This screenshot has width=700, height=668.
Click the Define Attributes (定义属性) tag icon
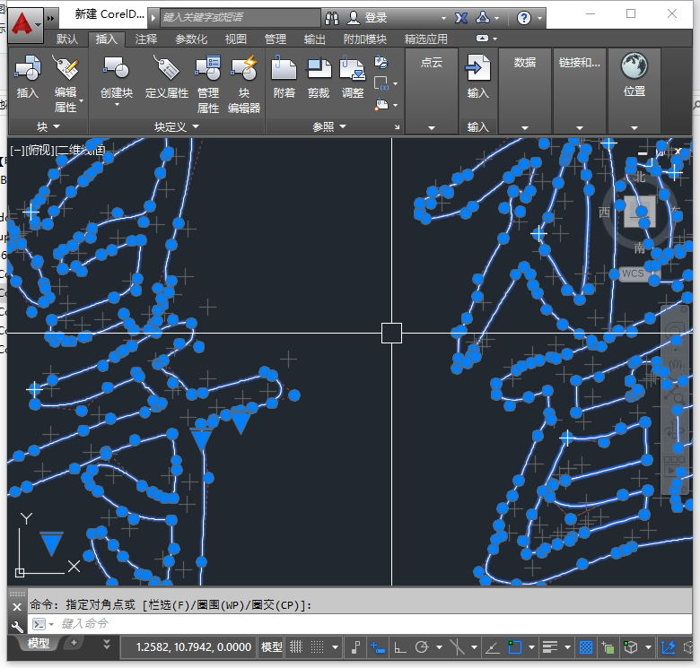pos(166,69)
